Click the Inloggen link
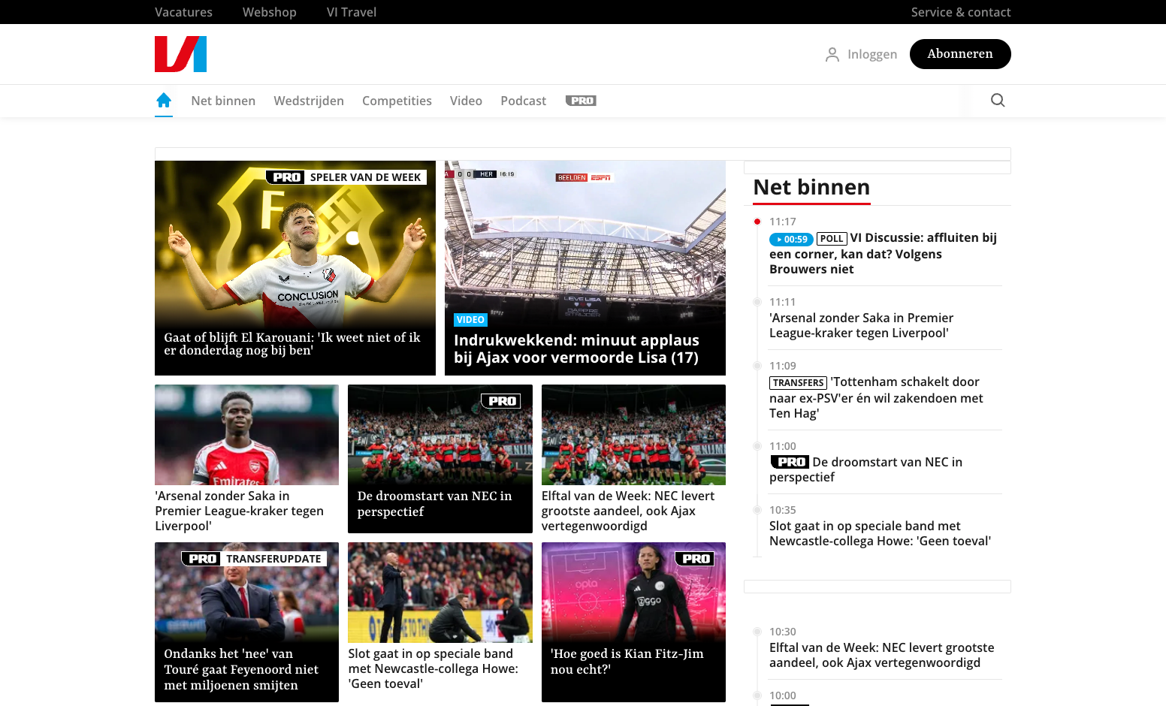This screenshot has height=706, width=1166. (872, 54)
